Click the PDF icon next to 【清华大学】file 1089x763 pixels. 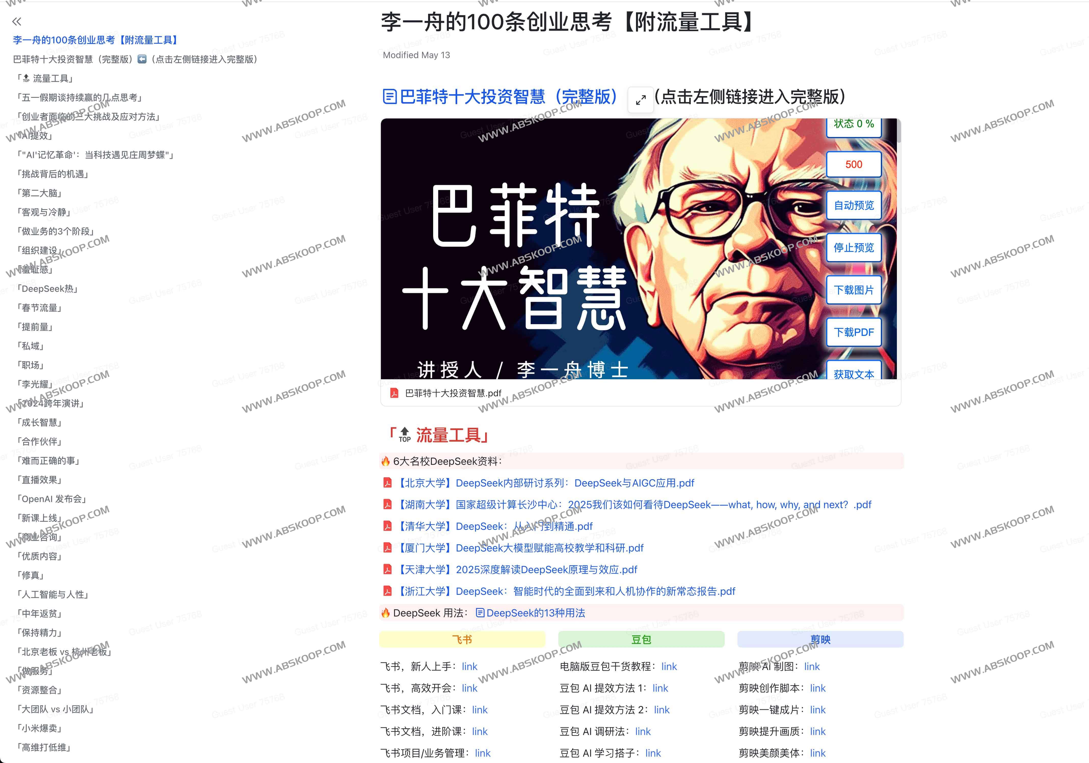[388, 526]
